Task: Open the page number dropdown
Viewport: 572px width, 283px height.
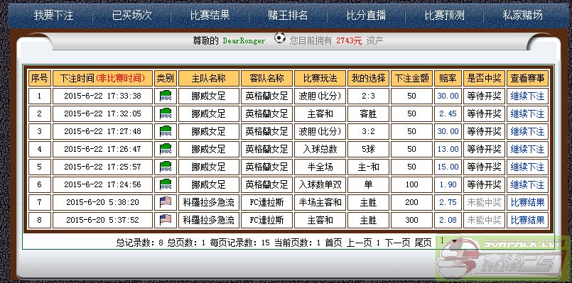Action: coord(448,240)
